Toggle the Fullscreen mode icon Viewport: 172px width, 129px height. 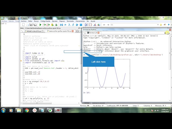coord(90,25)
